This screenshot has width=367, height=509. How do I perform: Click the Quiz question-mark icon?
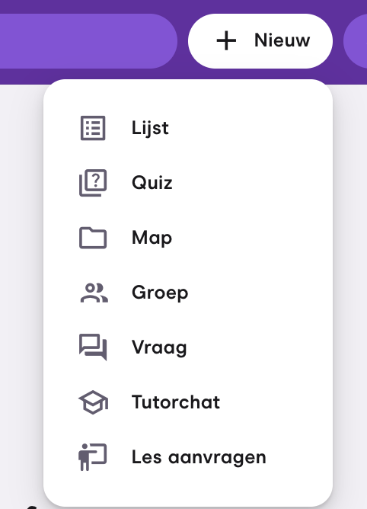93,183
